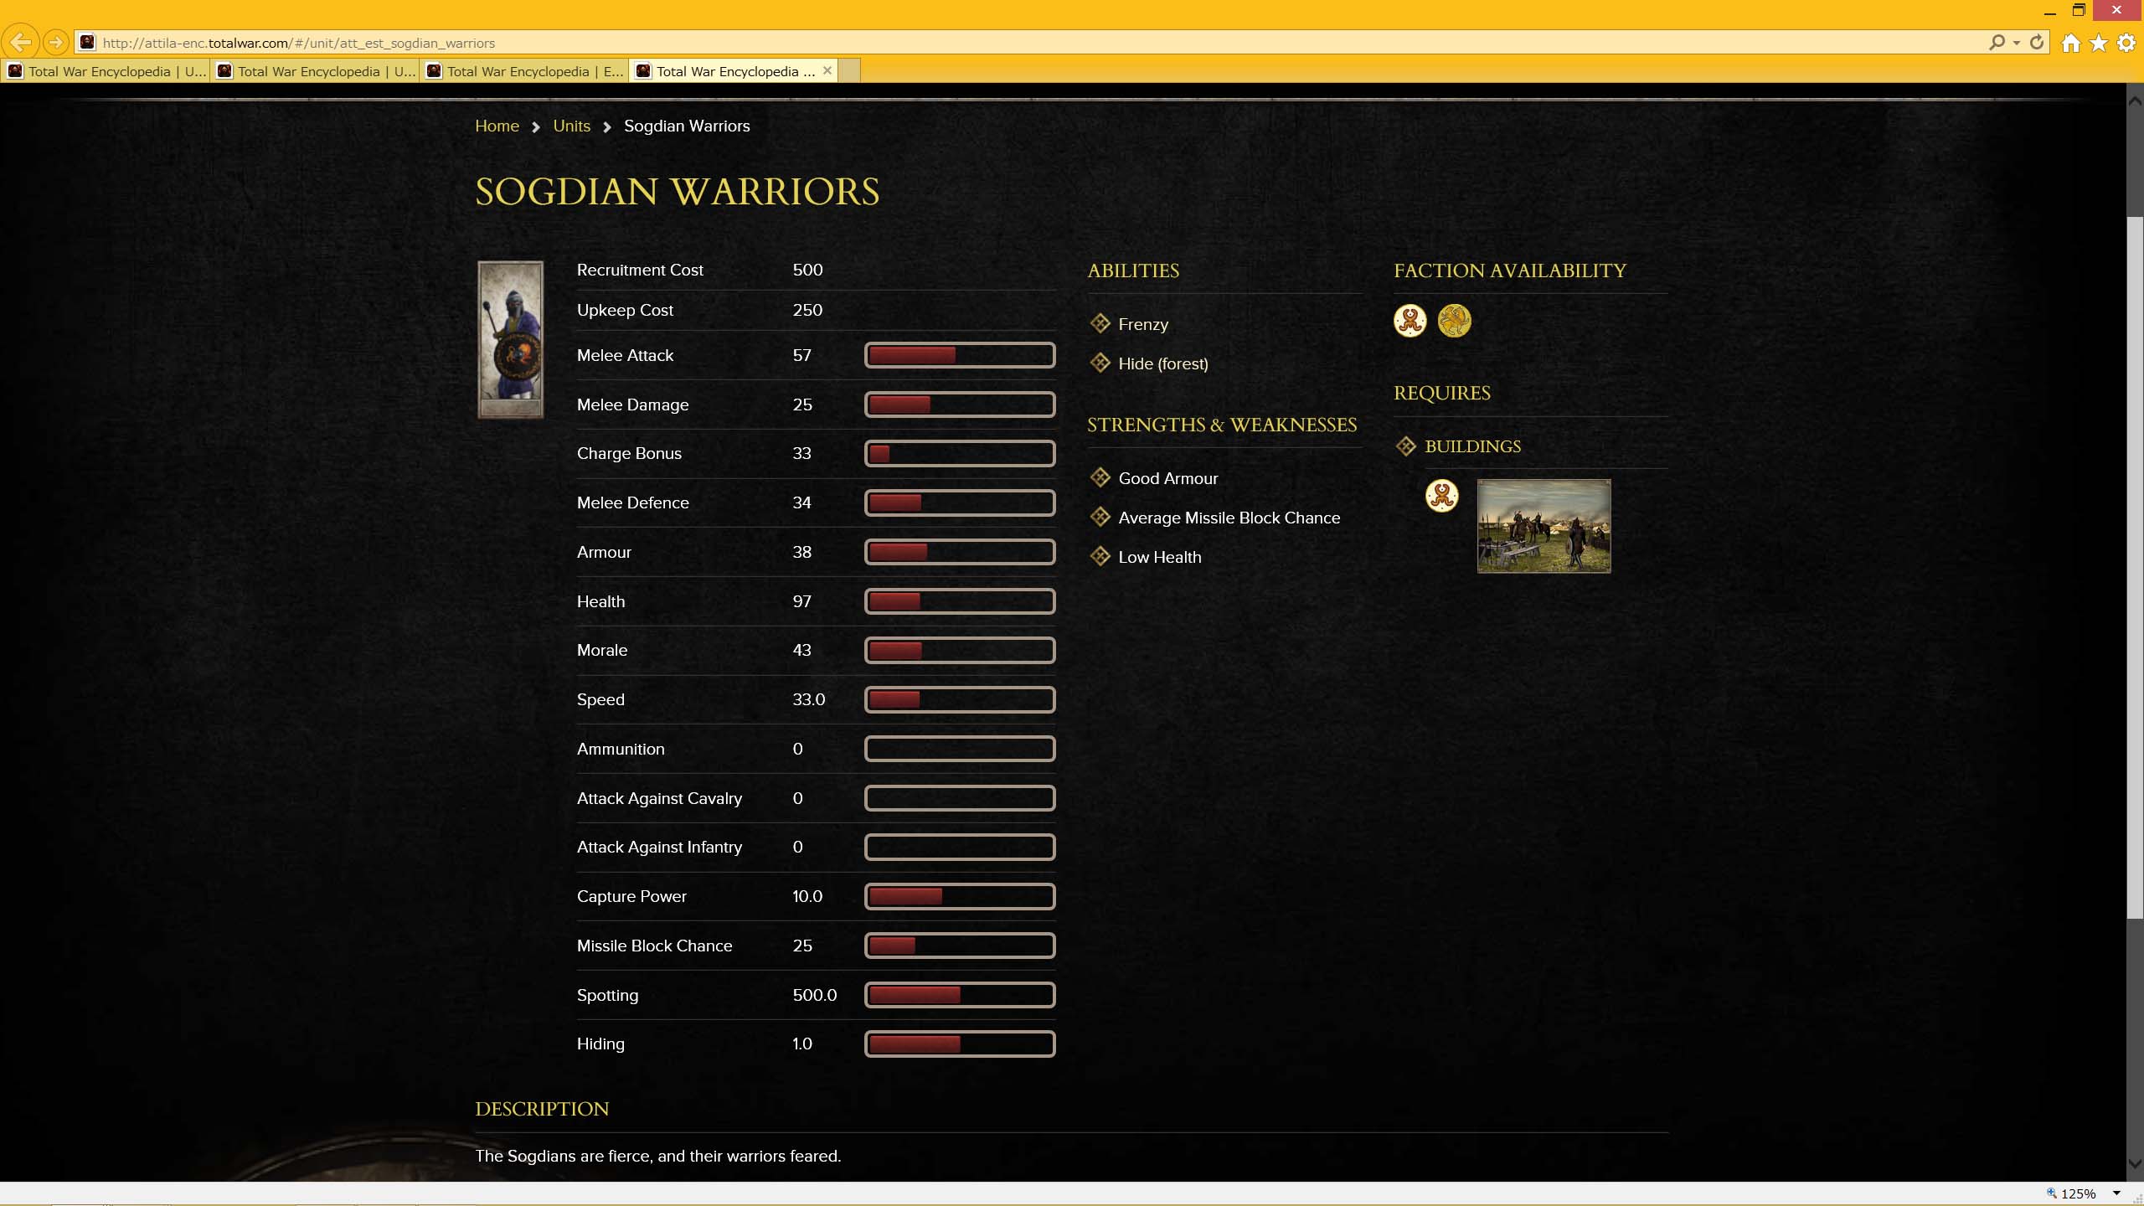This screenshot has width=2144, height=1206.
Task: Click the second faction emblem under Faction Availability
Action: (x=1454, y=321)
